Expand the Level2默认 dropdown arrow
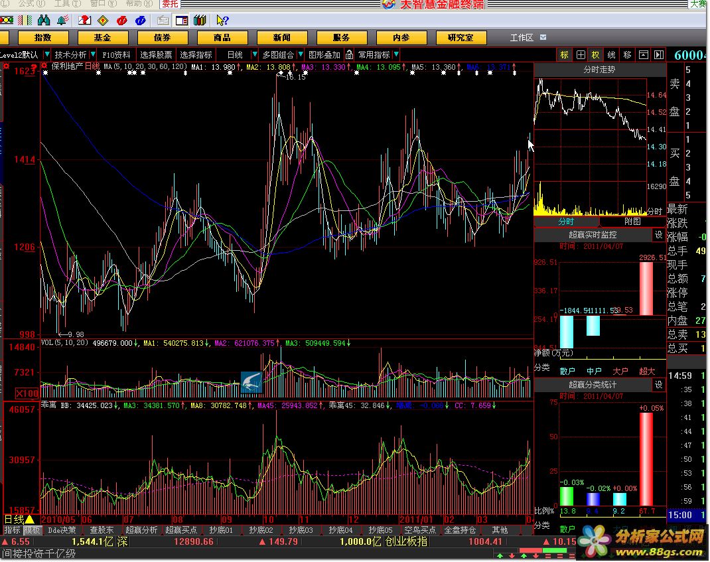Viewport: 710px width, 562px height. pos(46,55)
